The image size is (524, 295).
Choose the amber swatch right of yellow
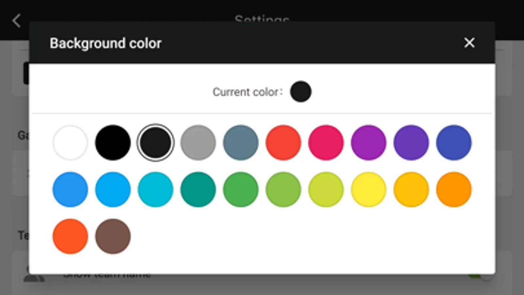pos(411,189)
